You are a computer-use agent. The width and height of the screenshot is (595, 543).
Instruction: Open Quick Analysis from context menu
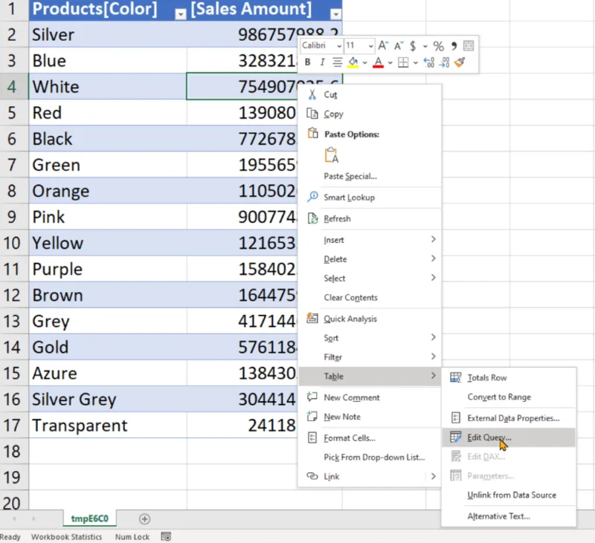tap(370, 319)
